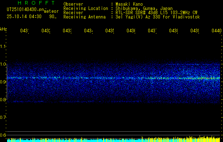Viewport: 223px width, 142px height.
Task: Click the 1.1 frequency axis label
Action: click(3, 47)
